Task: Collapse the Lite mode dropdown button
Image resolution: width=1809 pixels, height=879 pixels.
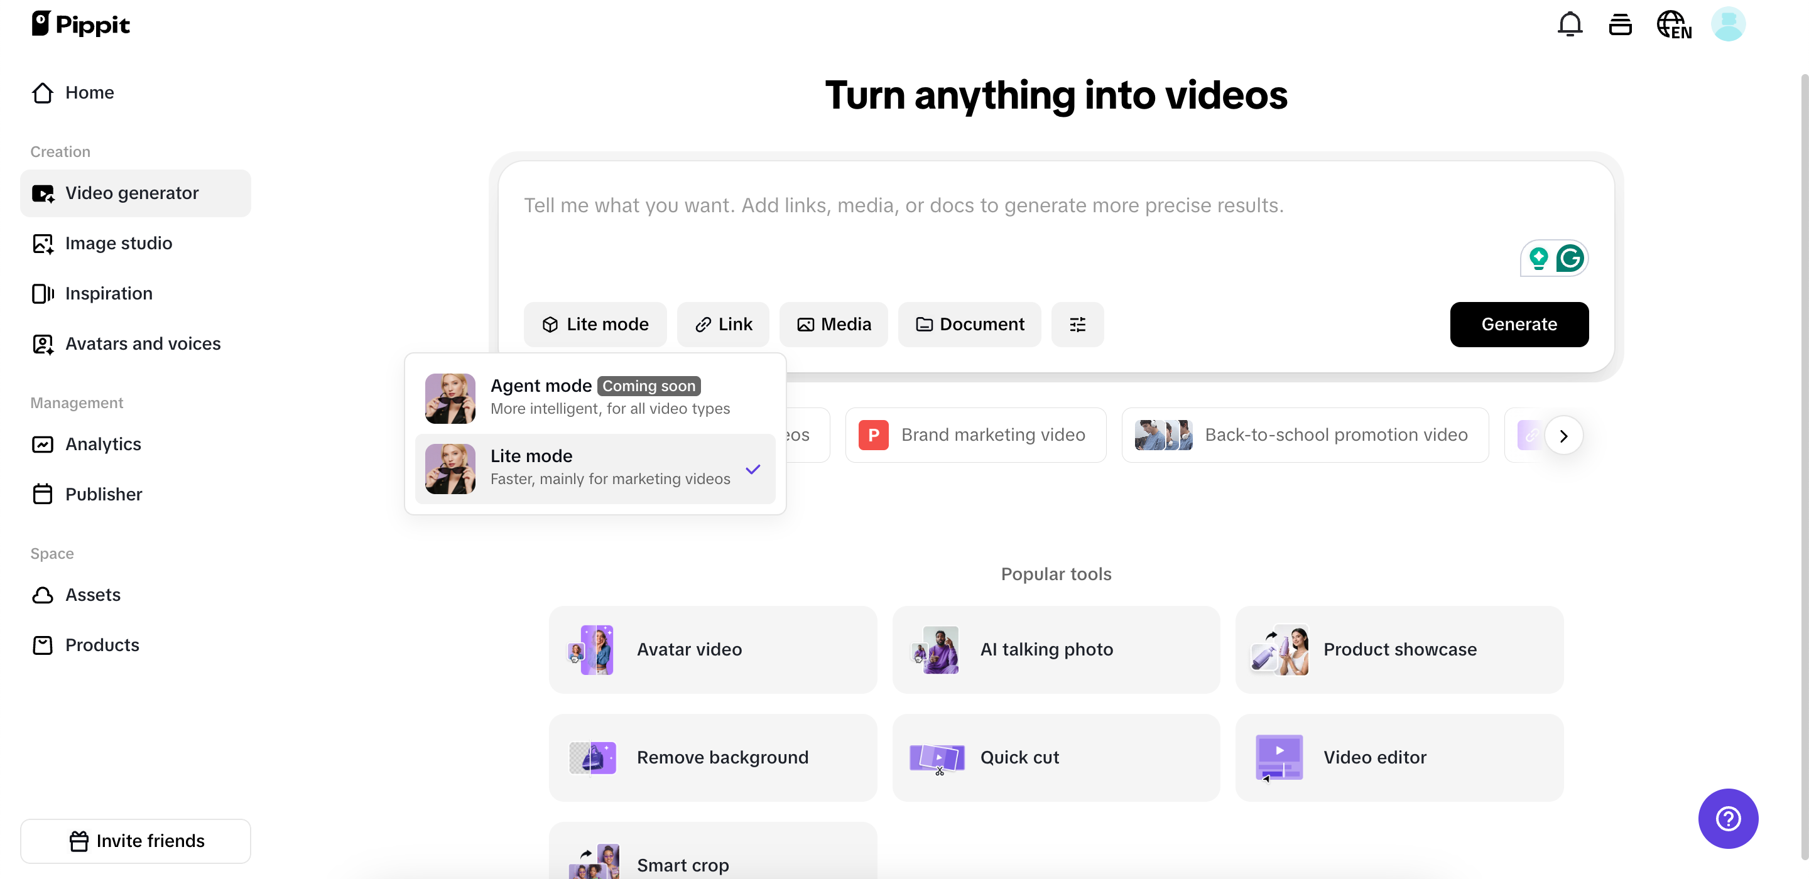Action: click(x=595, y=325)
